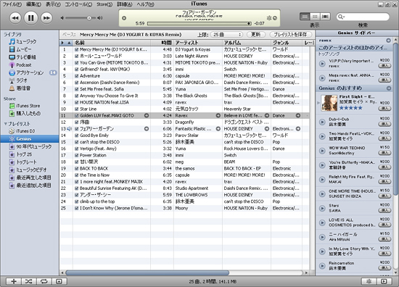
Task: Open the 最近追加した項目 playlist
Action: click(x=30, y=186)
